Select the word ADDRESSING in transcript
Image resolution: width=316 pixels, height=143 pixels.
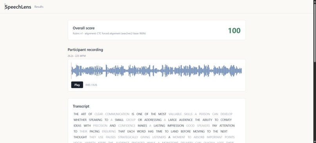(x=153, y=120)
